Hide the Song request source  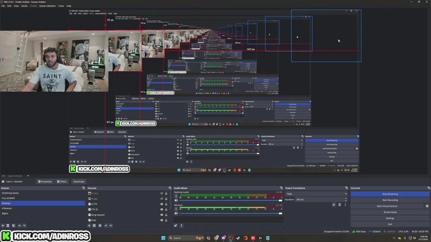tap(162, 215)
